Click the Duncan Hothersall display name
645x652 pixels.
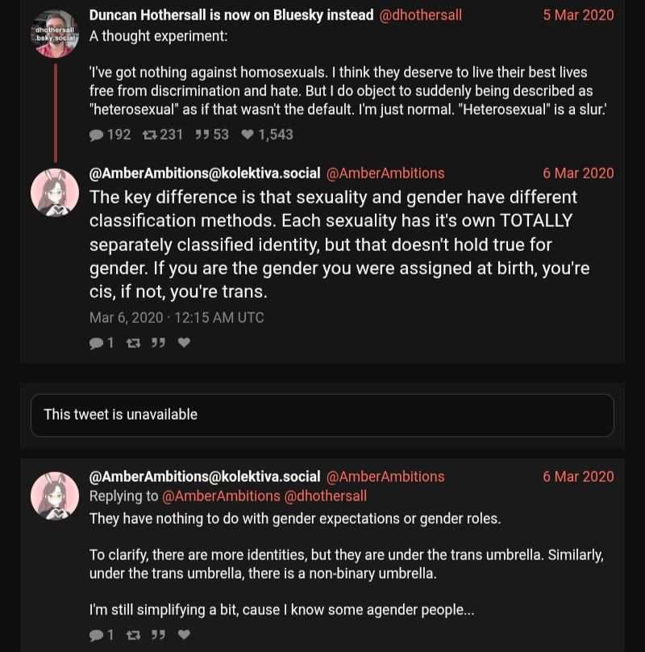(x=231, y=15)
